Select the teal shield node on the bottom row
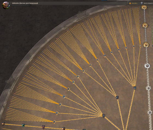The image size is (153, 130). pyautogui.click(x=23, y=126)
